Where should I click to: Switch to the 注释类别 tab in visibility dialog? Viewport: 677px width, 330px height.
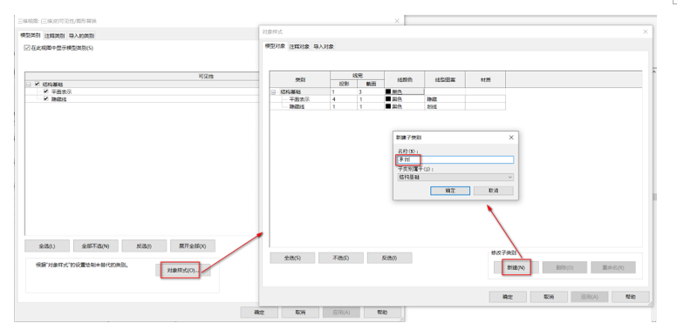coord(54,36)
